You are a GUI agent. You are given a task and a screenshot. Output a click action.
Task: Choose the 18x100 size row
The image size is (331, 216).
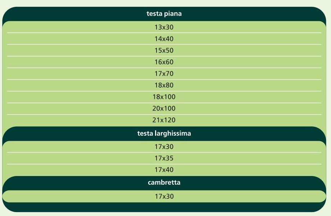pyautogui.click(x=164, y=97)
